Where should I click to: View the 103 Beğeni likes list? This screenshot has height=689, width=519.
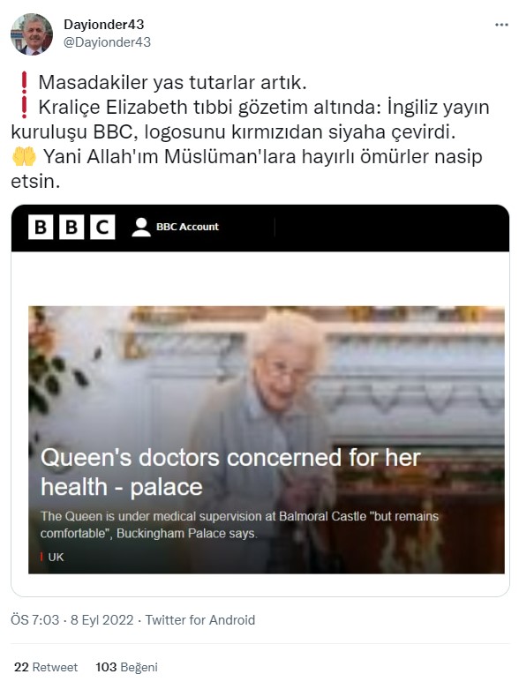(x=126, y=667)
